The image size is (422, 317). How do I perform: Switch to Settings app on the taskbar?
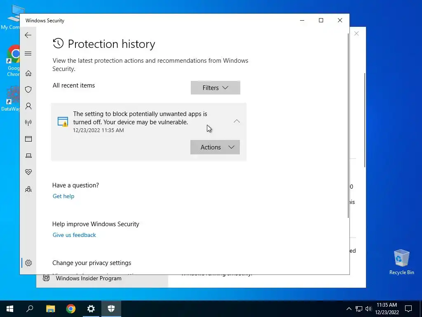91,309
